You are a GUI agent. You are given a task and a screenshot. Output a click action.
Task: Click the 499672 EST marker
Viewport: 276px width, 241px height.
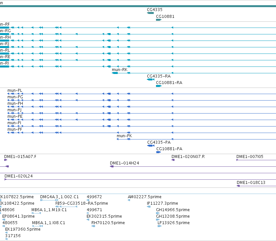pyautogui.click(x=88, y=200)
